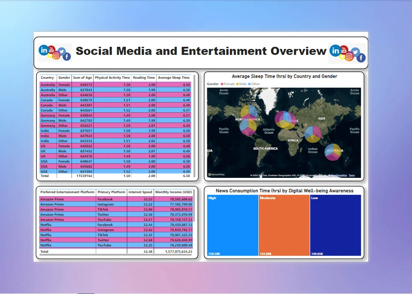Click the LinkedIn icon left of the title
The image size is (412, 294).
43,50
